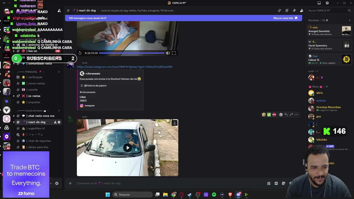Image resolution: width=354 pixels, height=199 pixels.
Task: Enter fullscreen on the top video
Action: 174,53
